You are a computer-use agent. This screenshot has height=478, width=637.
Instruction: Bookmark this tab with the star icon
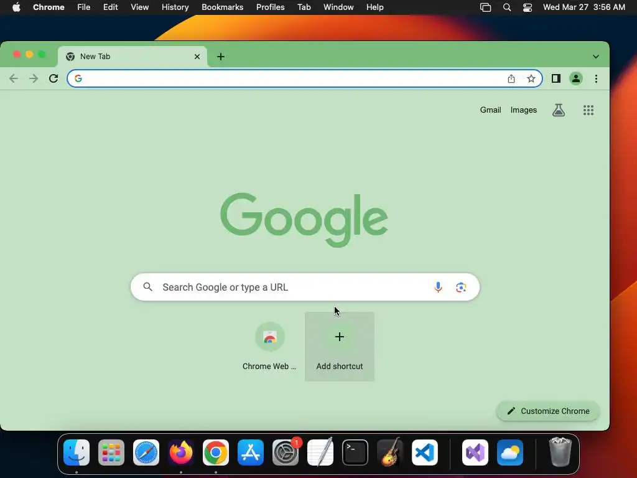pos(531,78)
